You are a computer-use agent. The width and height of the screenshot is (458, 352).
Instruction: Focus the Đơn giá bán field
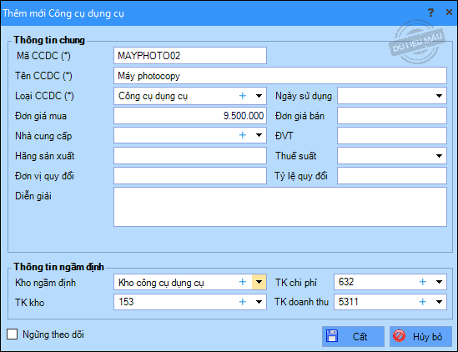(392, 116)
